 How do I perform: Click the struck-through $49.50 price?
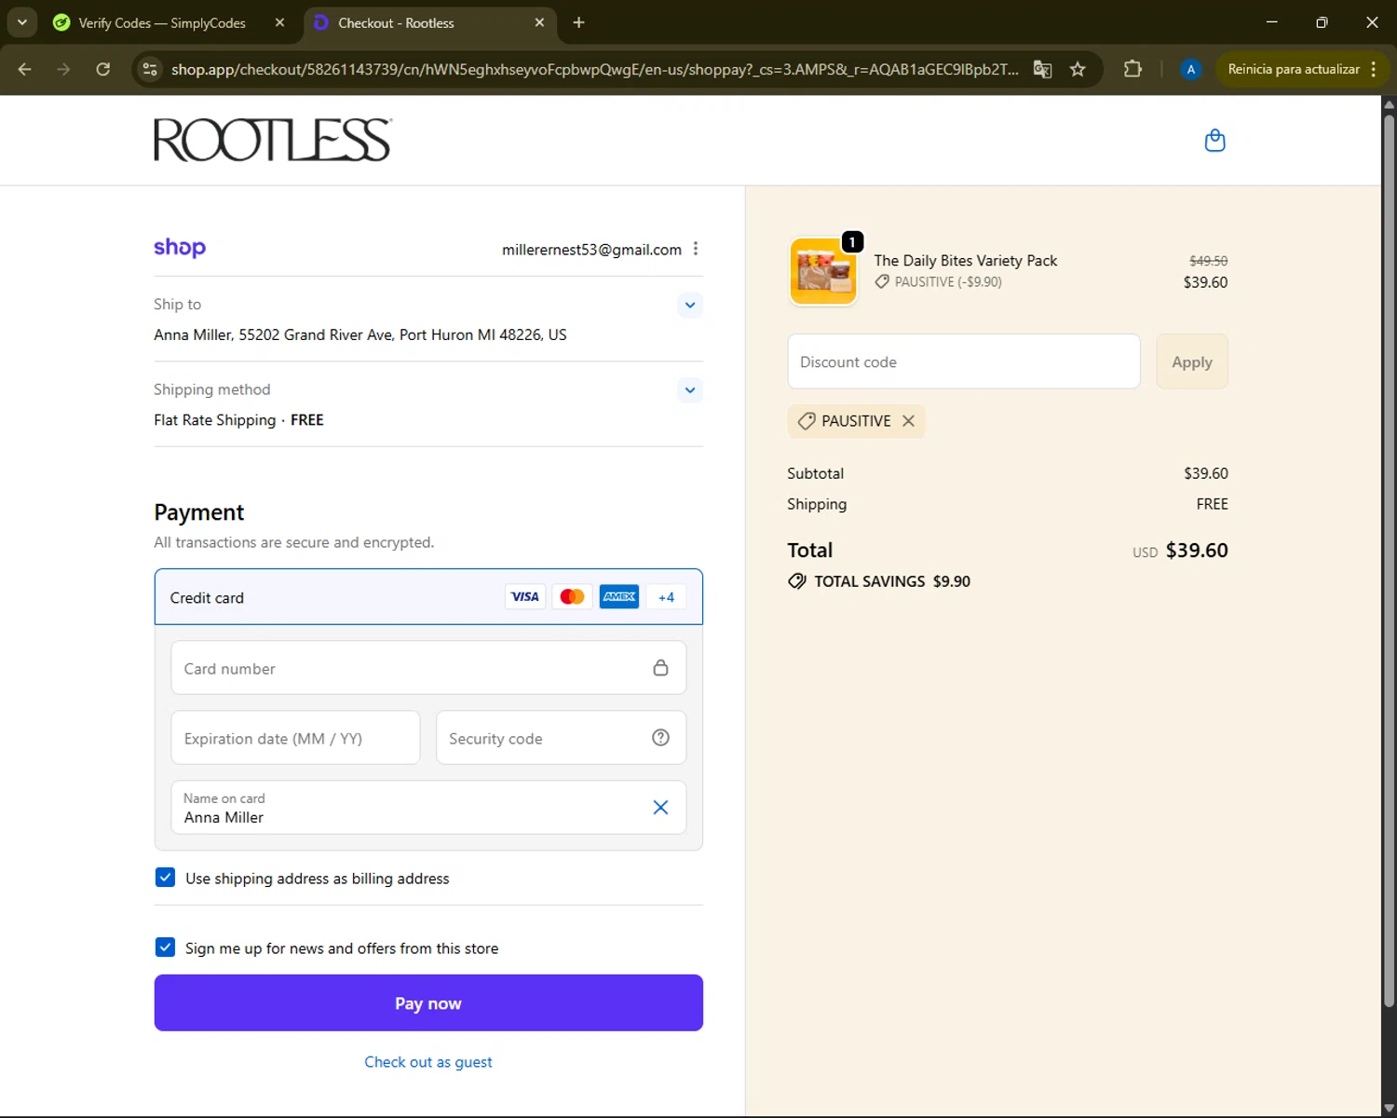(x=1208, y=261)
